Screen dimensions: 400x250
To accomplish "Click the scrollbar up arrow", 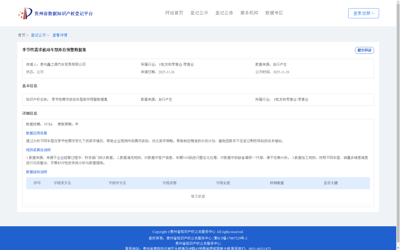I will click(398, 2).
